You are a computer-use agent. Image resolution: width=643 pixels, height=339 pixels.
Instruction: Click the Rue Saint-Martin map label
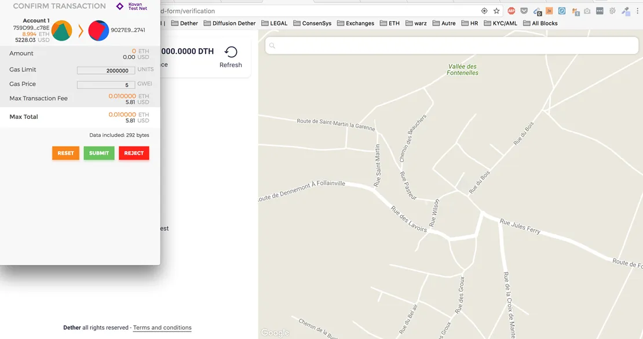pyautogui.click(x=377, y=166)
